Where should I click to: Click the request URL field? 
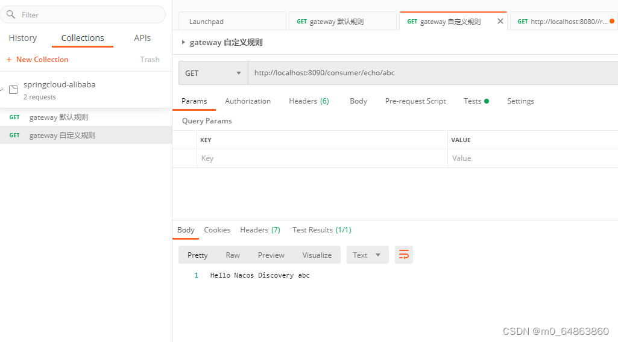tap(433, 73)
